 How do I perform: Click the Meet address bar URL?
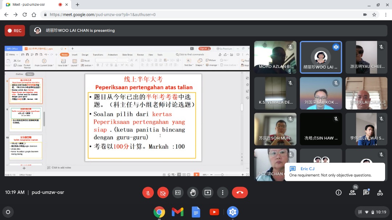(102, 14)
